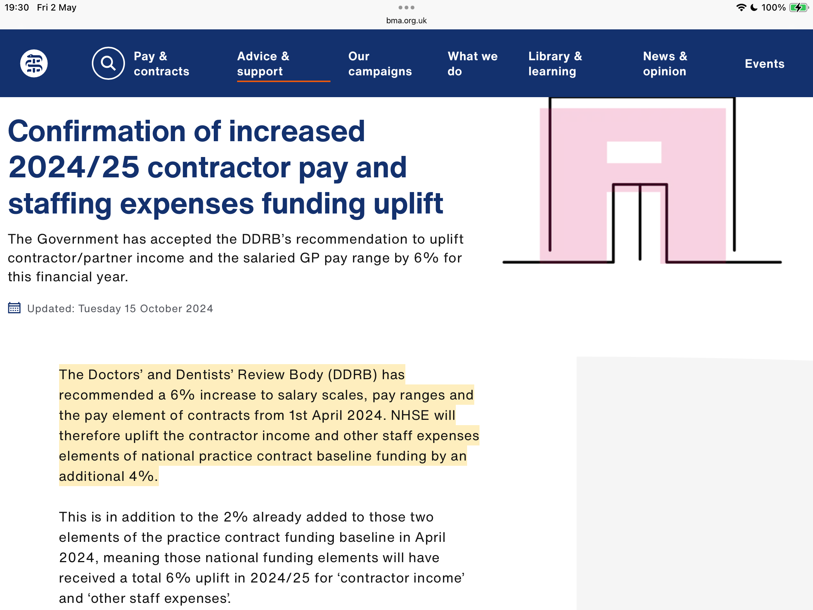Tap the 100% battery percentage text
Screen dimensions: 813x610
(x=773, y=8)
